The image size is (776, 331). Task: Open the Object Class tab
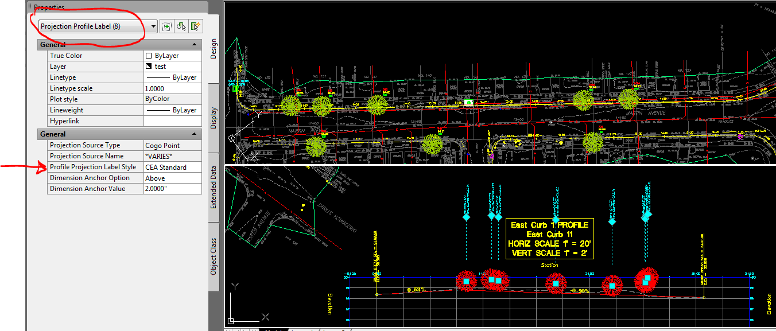tap(214, 256)
